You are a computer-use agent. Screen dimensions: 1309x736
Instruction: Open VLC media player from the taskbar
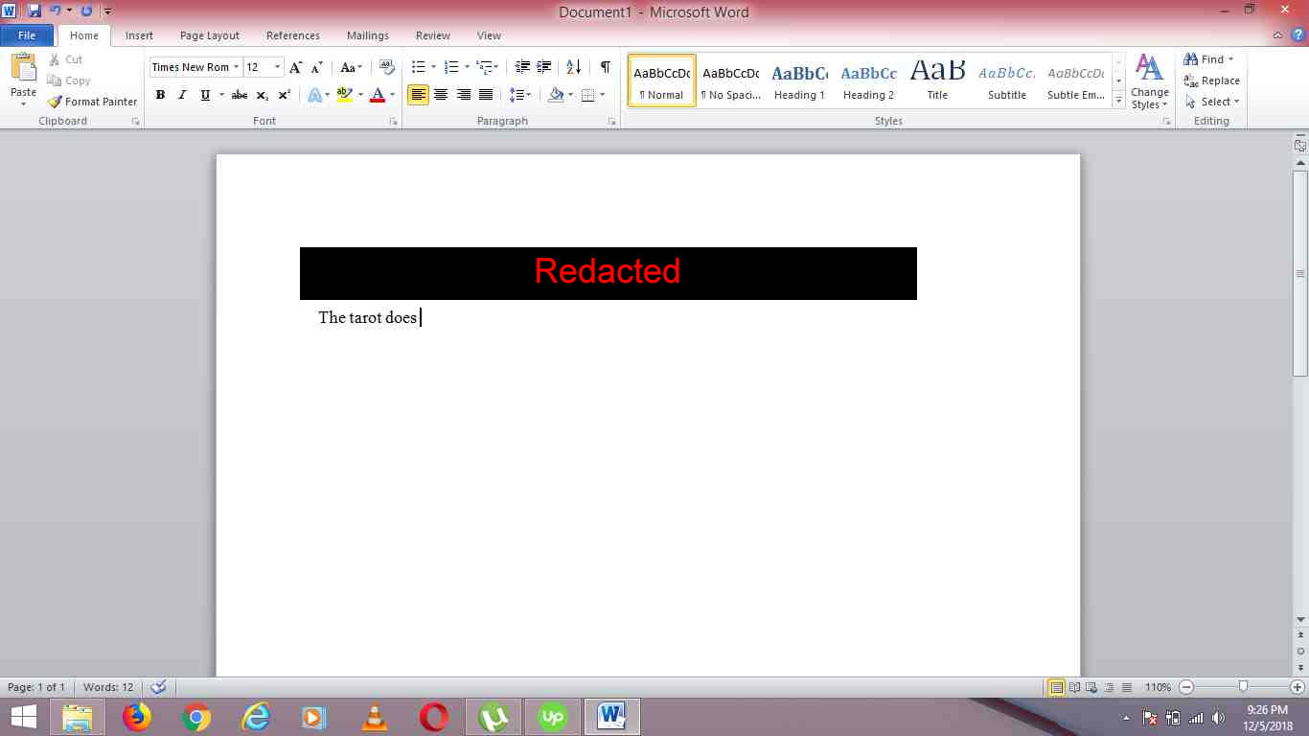pyautogui.click(x=375, y=717)
